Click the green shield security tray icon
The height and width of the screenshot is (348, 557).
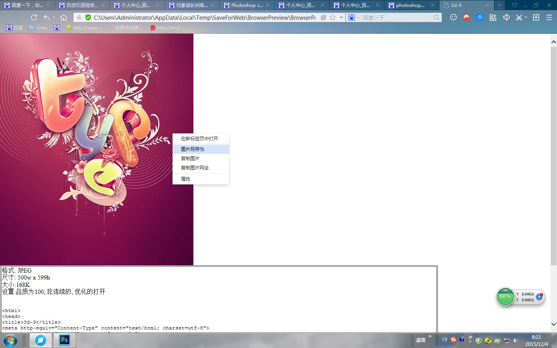[479, 340]
